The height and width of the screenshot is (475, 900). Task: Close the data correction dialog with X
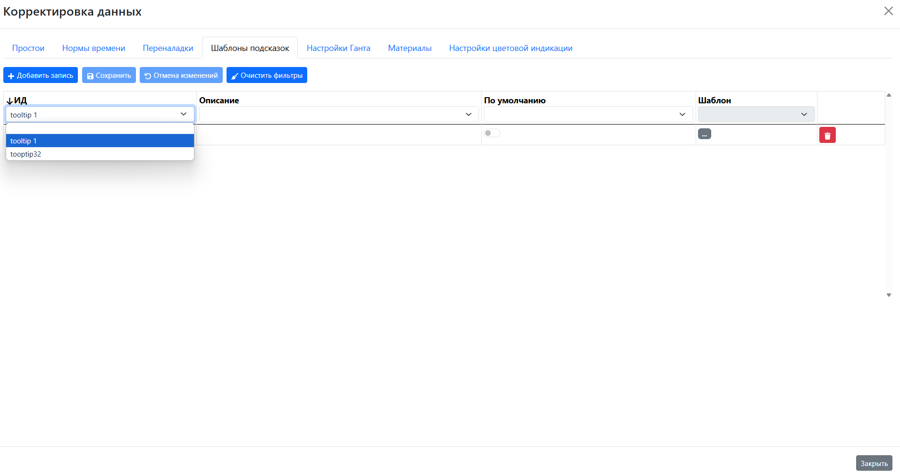coord(888,11)
